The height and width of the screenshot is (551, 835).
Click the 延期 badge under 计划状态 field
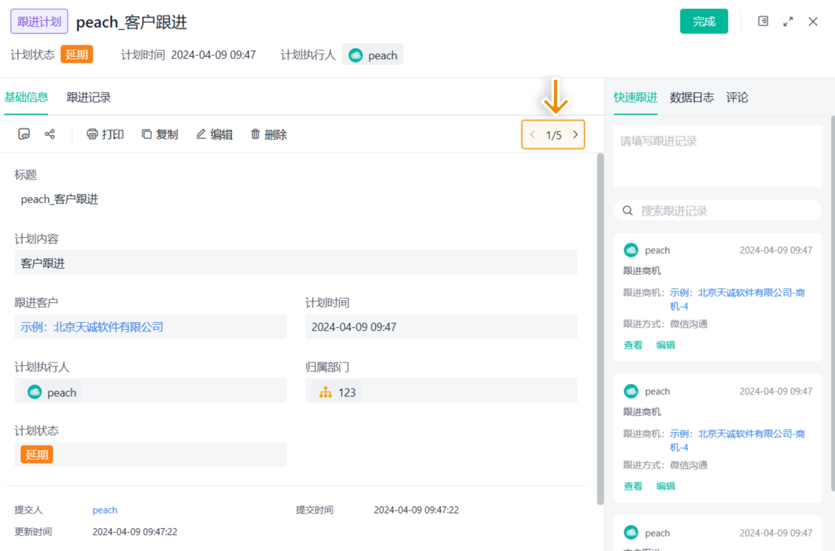click(x=37, y=454)
